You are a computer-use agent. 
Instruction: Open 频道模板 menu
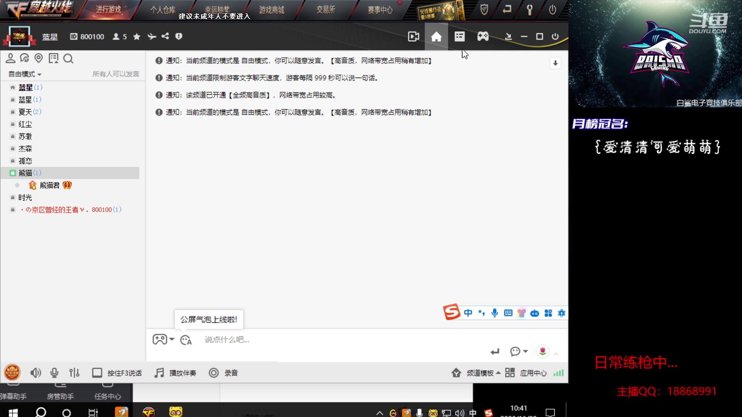tap(476, 373)
